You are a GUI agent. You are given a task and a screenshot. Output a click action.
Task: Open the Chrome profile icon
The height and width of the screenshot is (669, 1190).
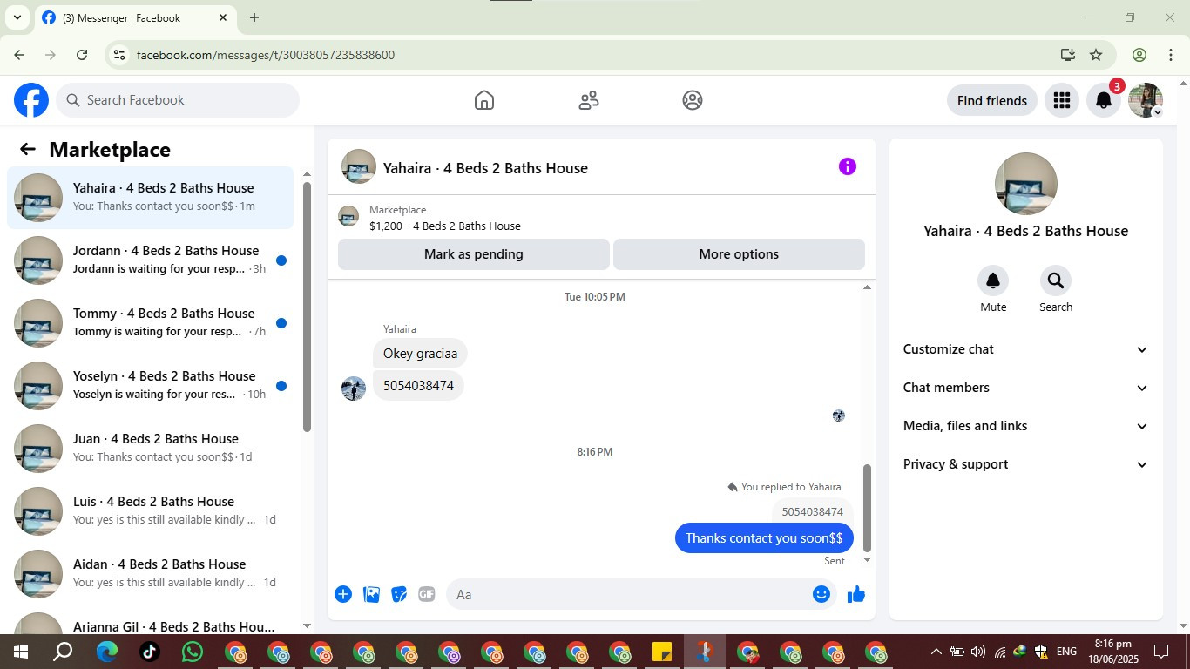click(1139, 55)
